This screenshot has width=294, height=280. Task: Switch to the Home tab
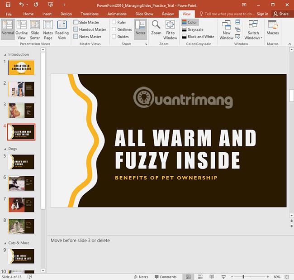pyautogui.click(x=28, y=14)
